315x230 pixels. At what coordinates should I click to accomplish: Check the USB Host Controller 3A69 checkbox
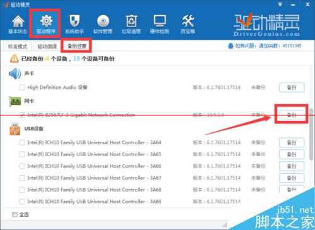pyautogui.click(x=22, y=202)
